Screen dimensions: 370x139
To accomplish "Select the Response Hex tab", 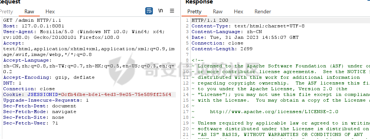I will tap(239, 11).
